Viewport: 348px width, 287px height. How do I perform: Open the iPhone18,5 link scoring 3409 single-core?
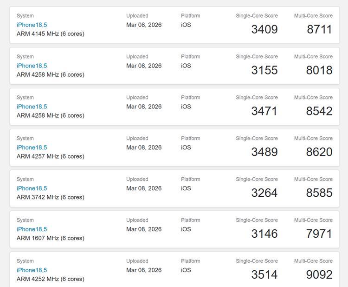click(32, 25)
